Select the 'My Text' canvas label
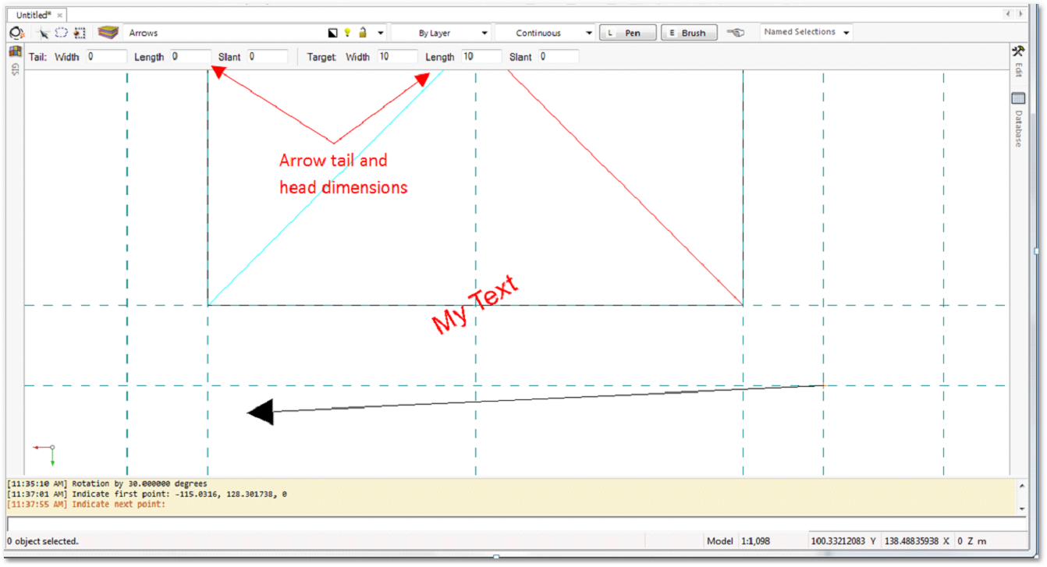This screenshot has width=1047, height=567. pyautogui.click(x=475, y=304)
